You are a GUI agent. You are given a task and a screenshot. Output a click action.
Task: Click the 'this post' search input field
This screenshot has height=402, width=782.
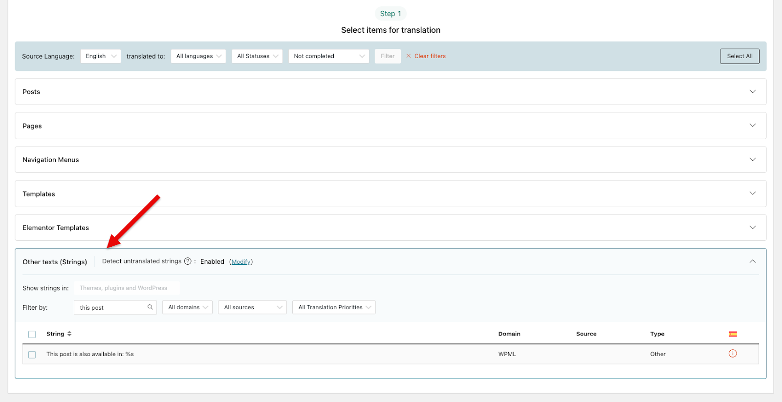pyautogui.click(x=115, y=307)
